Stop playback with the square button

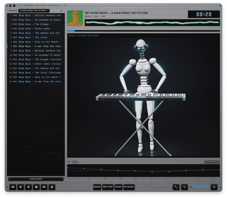(36, 187)
